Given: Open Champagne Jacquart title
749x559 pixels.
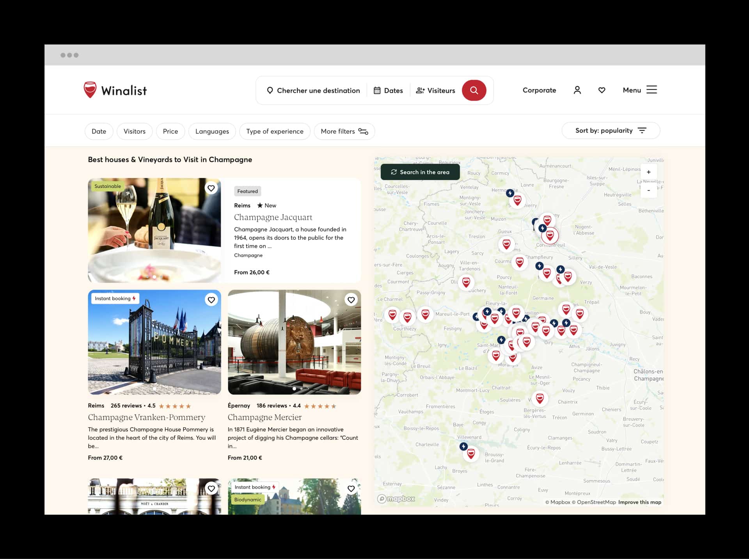Looking at the screenshot, I should click(273, 217).
